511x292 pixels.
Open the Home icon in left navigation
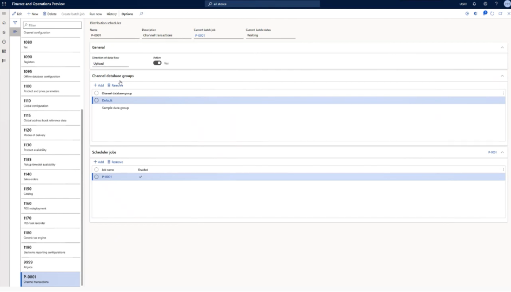[4, 23]
